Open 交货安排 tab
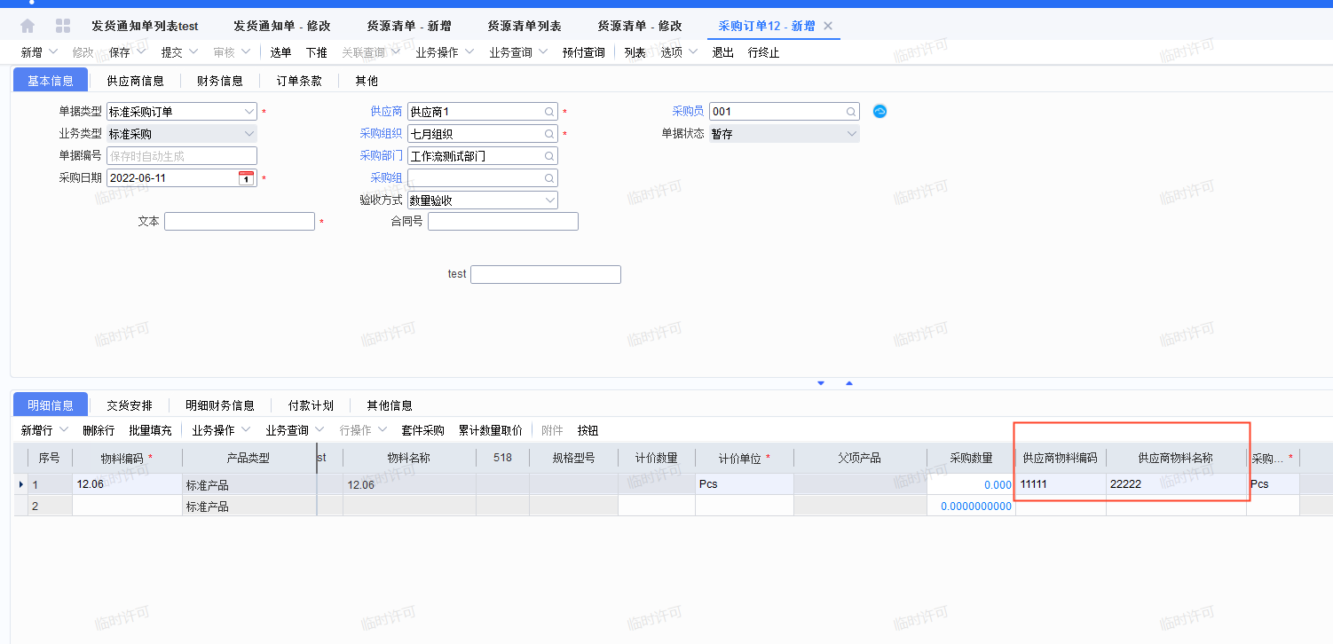 point(130,405)
